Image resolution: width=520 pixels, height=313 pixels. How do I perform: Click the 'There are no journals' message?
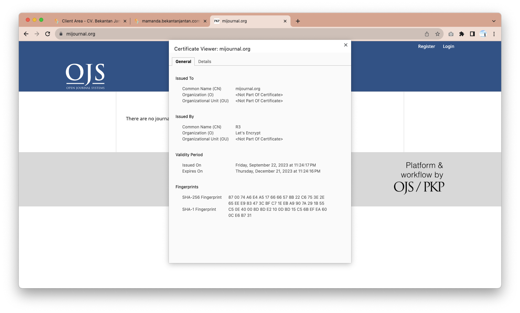[x=147, y=119]
